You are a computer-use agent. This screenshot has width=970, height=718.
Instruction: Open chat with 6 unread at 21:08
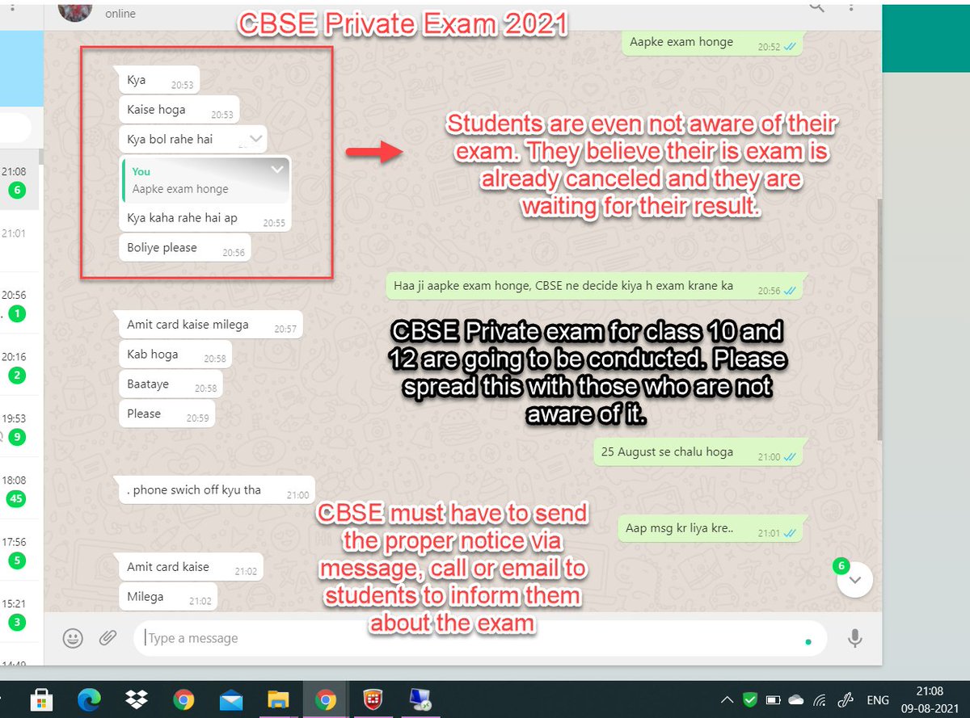[x=19, y=181]
